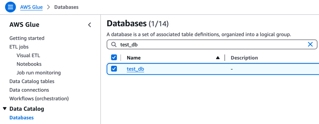Open Notebooks in sidebar
This screenshot has width=319, height=124.
pos(29,64)
